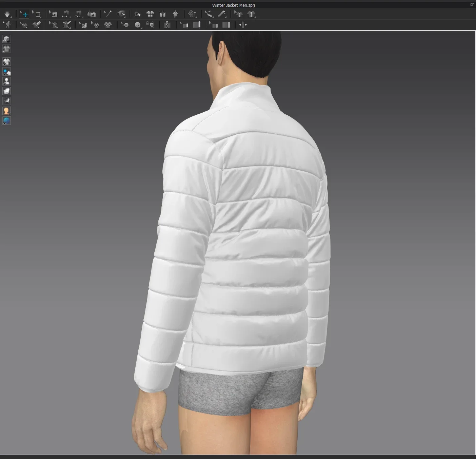Toggle Show Avatar visibility icon

click(6, 81)
